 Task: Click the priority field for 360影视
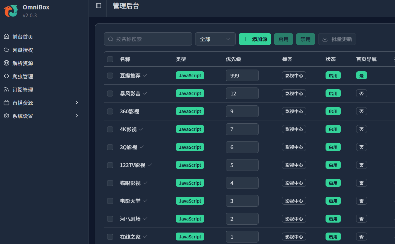coord(242,111)
